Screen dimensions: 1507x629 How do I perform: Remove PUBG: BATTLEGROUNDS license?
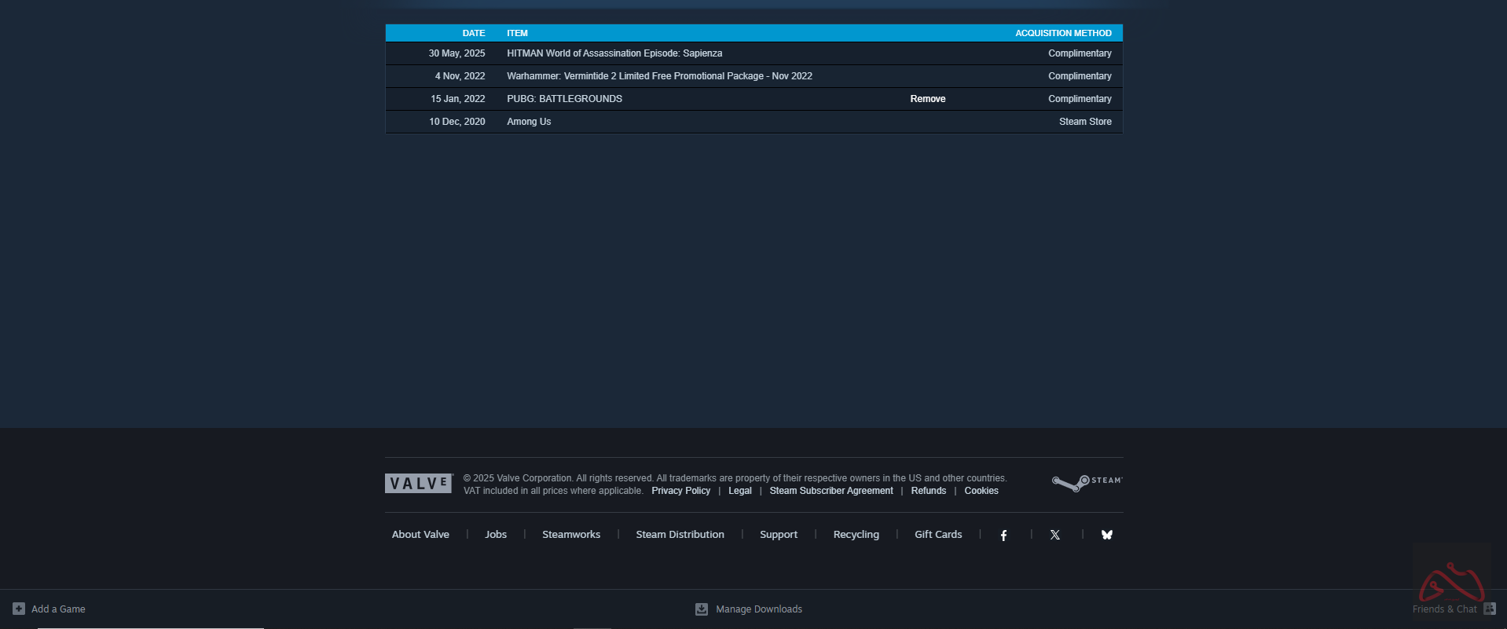(927, 99)
